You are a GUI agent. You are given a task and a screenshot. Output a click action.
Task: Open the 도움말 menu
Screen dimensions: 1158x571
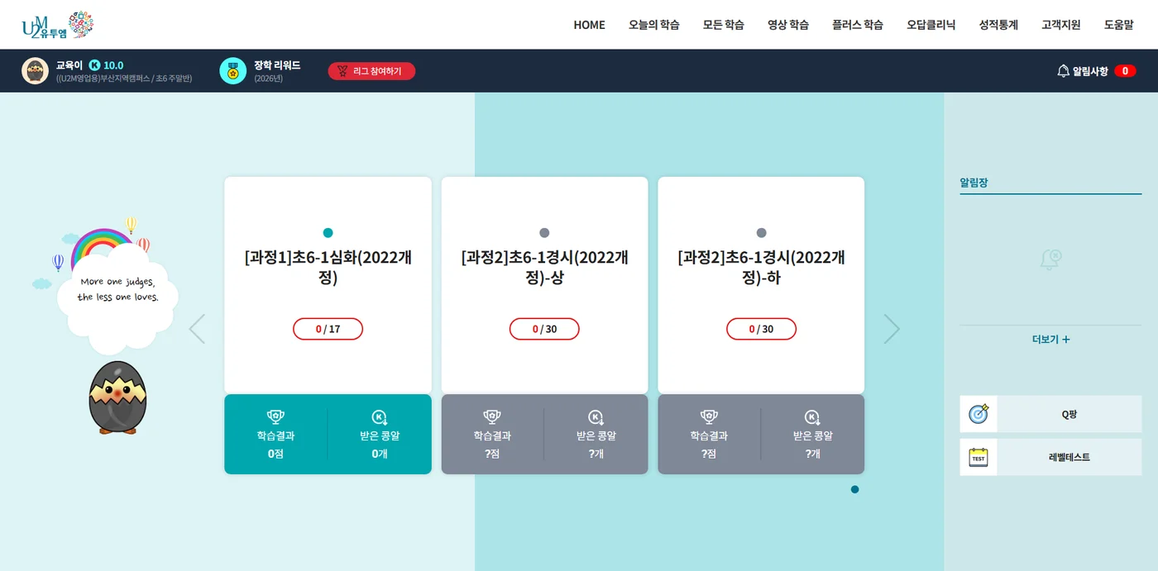tap(1118, 25)
